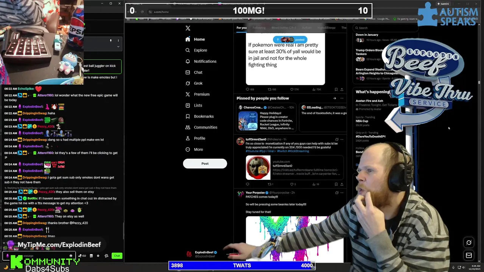Open Bookmarks in the X sidebar

(x=199, y=116)
